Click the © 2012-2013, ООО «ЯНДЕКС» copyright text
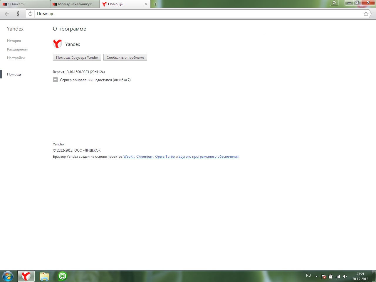Screen dimensions: 376x282 point(77,150)
